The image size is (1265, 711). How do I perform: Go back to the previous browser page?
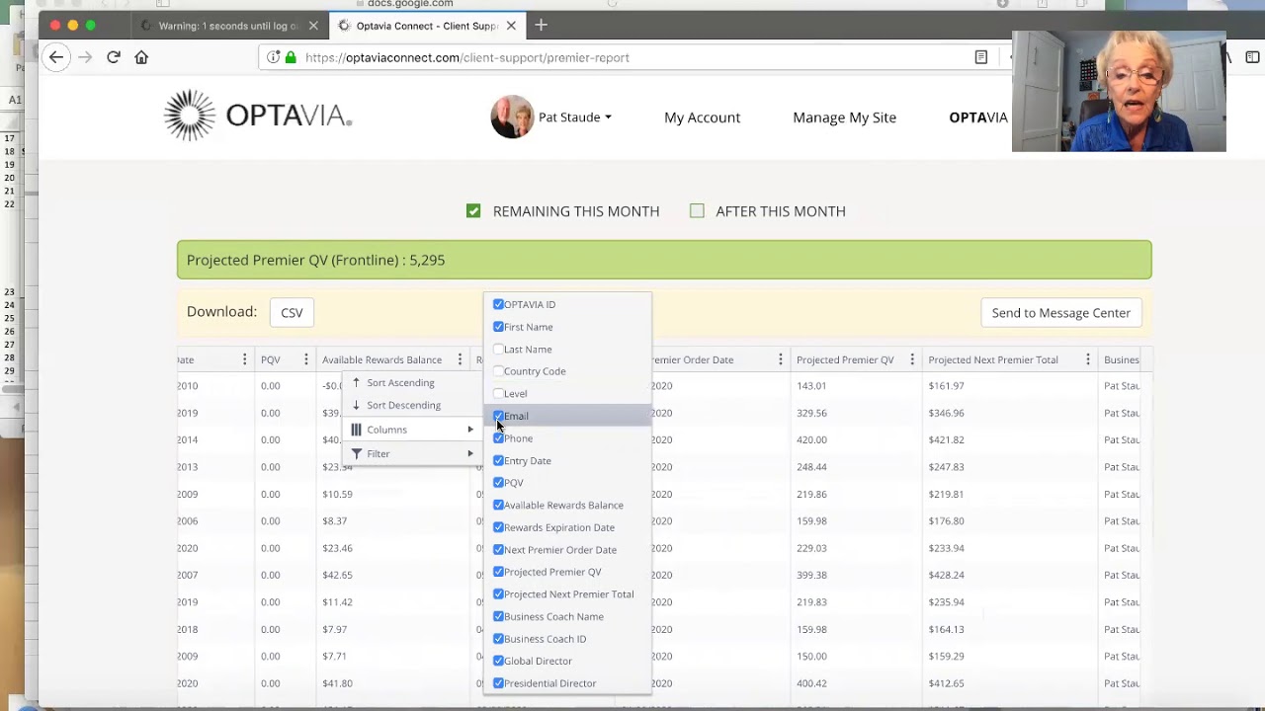56,57
